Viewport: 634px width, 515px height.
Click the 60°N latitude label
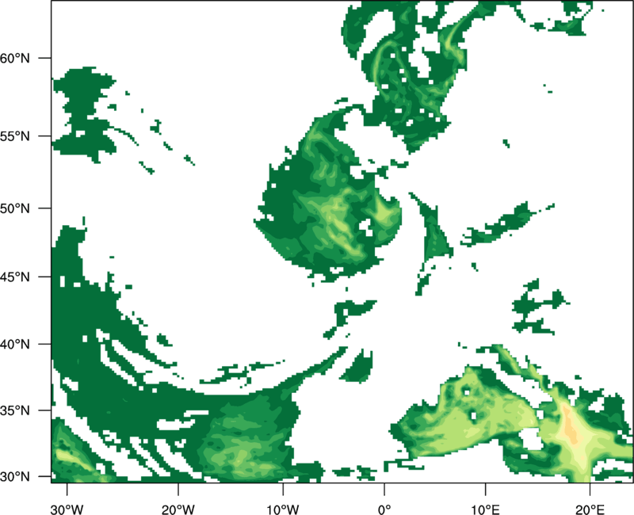(15, 58)
